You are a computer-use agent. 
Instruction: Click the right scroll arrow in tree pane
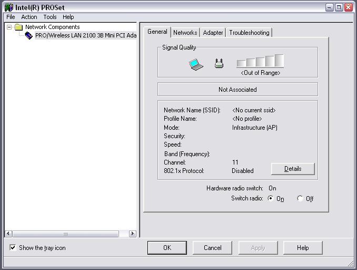click(133, 234)
